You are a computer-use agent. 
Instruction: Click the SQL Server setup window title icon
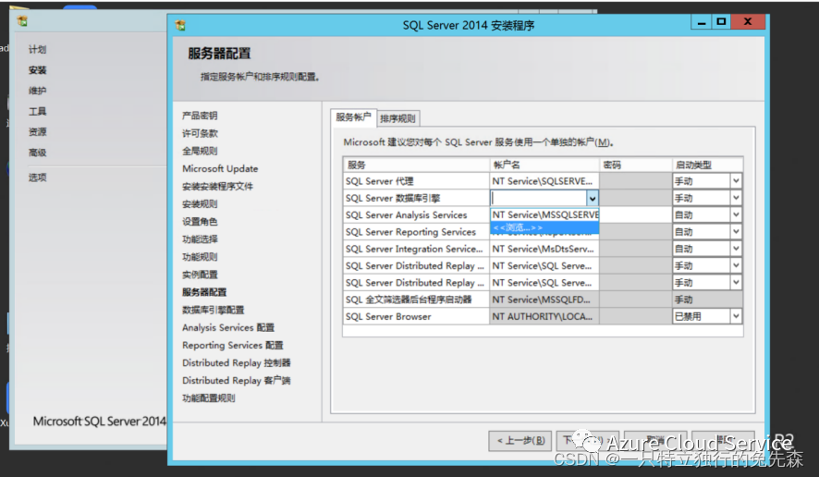coord(181,25)
